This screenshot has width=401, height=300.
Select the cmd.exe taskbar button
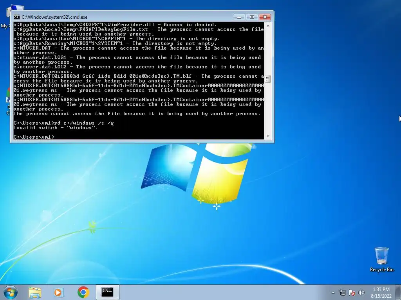tap(107, 292)
